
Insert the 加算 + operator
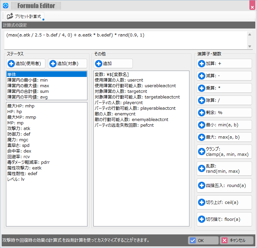click(224, 63)
